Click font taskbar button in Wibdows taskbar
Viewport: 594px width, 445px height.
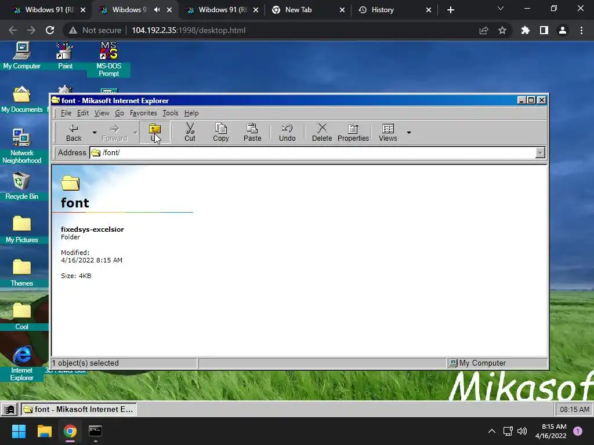tap(78, 410)
